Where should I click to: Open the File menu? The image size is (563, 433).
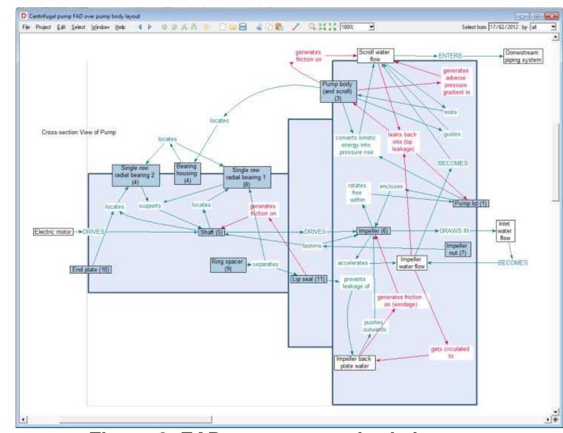coord(26,27)
